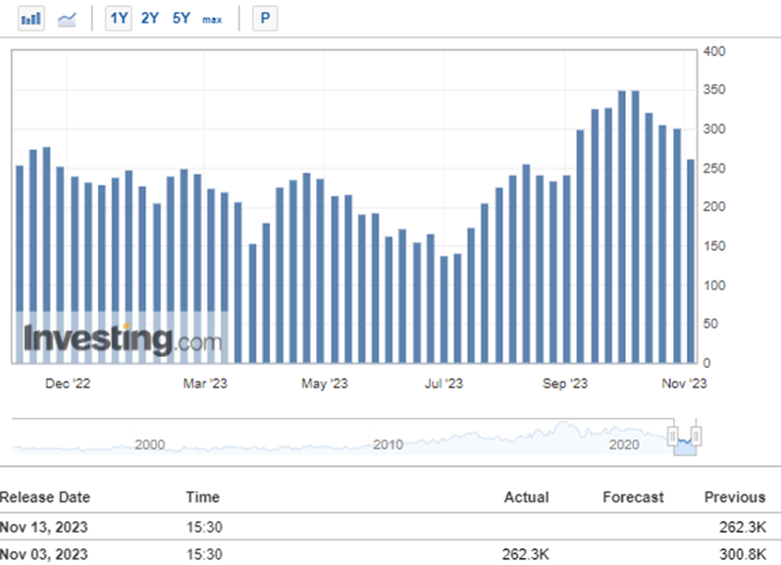Select the 1Y time range

(119, 19)
